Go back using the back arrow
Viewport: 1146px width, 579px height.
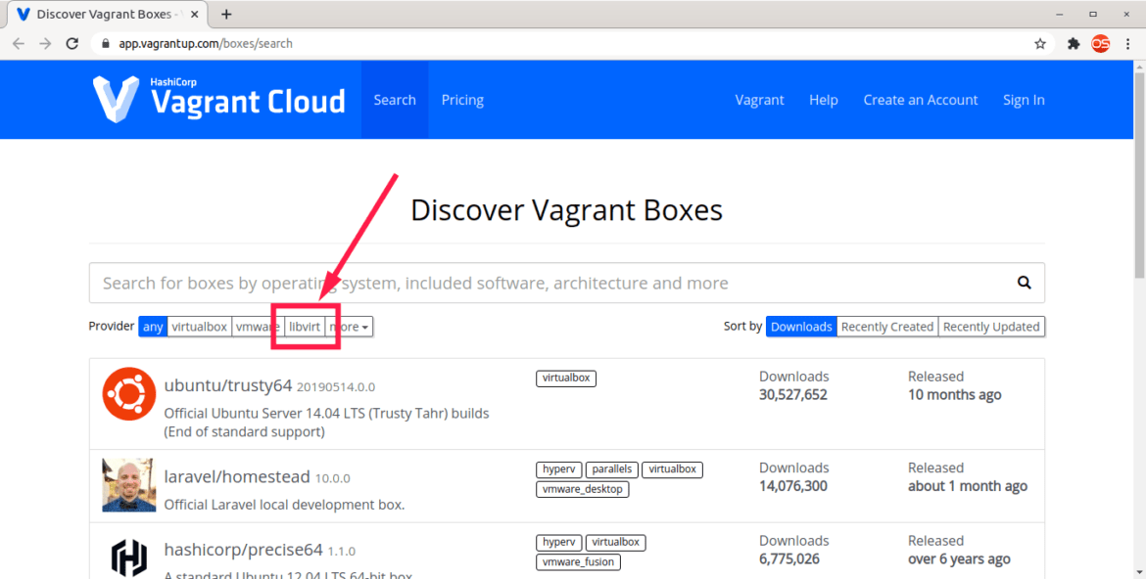pos(18,43)
